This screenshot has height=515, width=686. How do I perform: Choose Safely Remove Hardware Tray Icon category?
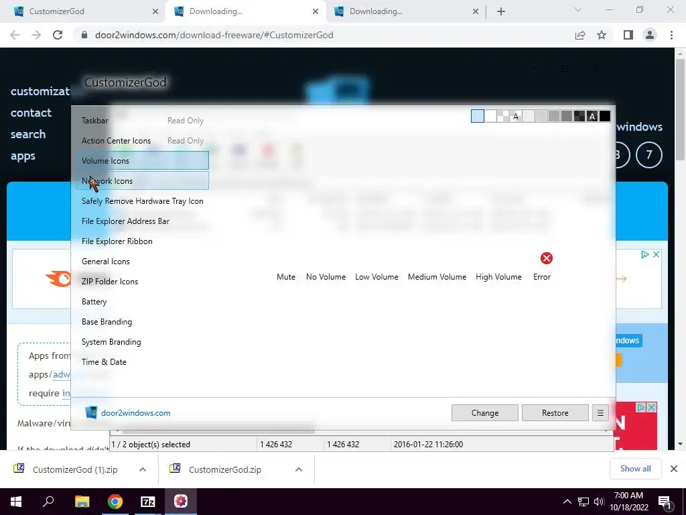(x=143, y=201)
